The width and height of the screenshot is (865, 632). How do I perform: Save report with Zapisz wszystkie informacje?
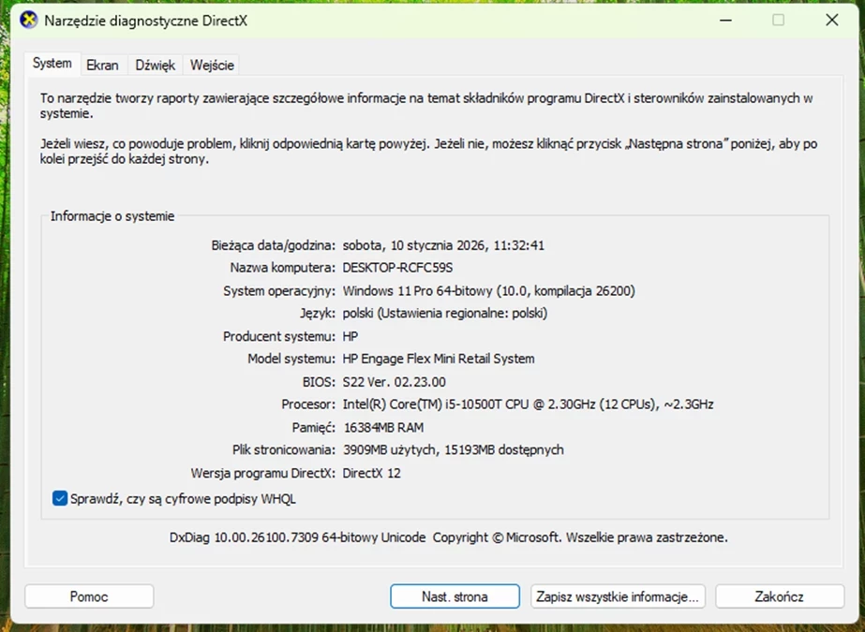point(619,596)
